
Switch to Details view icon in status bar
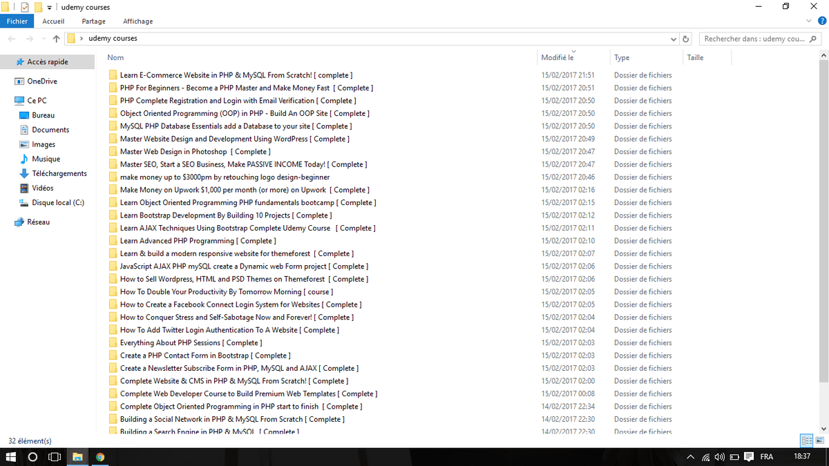click(x=806, y=440)
